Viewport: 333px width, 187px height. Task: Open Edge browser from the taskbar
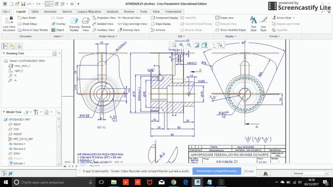(185, 182)
